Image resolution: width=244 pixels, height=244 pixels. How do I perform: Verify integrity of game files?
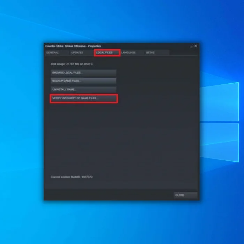84,98
